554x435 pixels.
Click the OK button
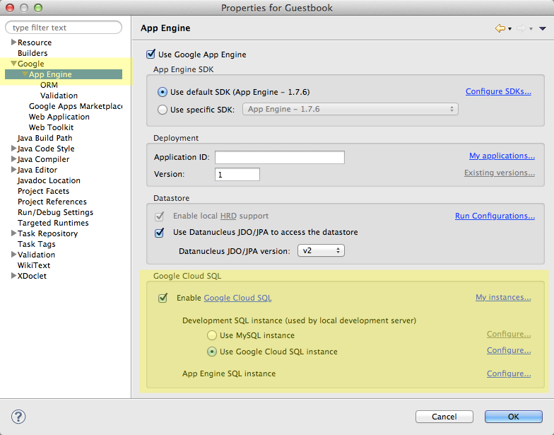point(513,417)
